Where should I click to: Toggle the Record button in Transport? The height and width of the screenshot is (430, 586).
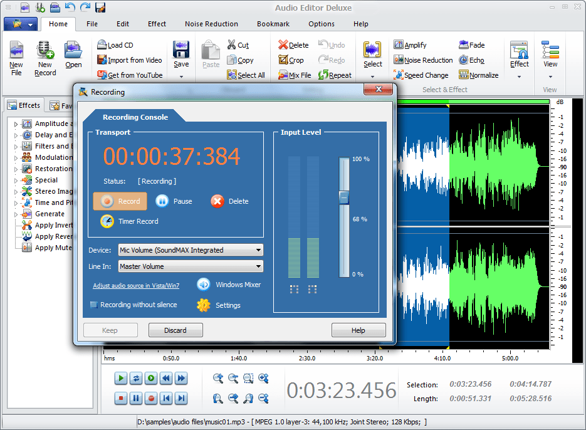[x=120, y=201]
